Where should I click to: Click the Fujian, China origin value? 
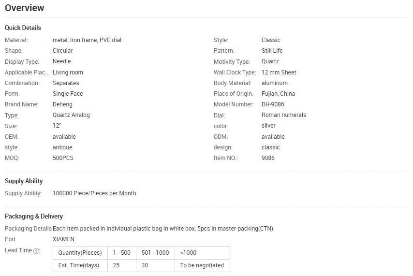pyautogui.click(x=278, y=93)
